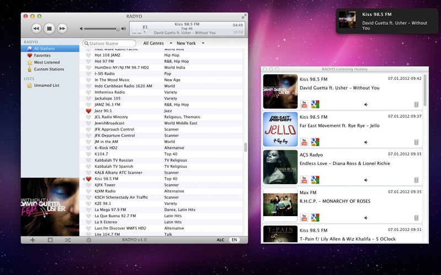Unfavorite Jazz 90.1 with red heart
Image resolution: width=441 pixels, height=275 pixels.
point(89,111)
